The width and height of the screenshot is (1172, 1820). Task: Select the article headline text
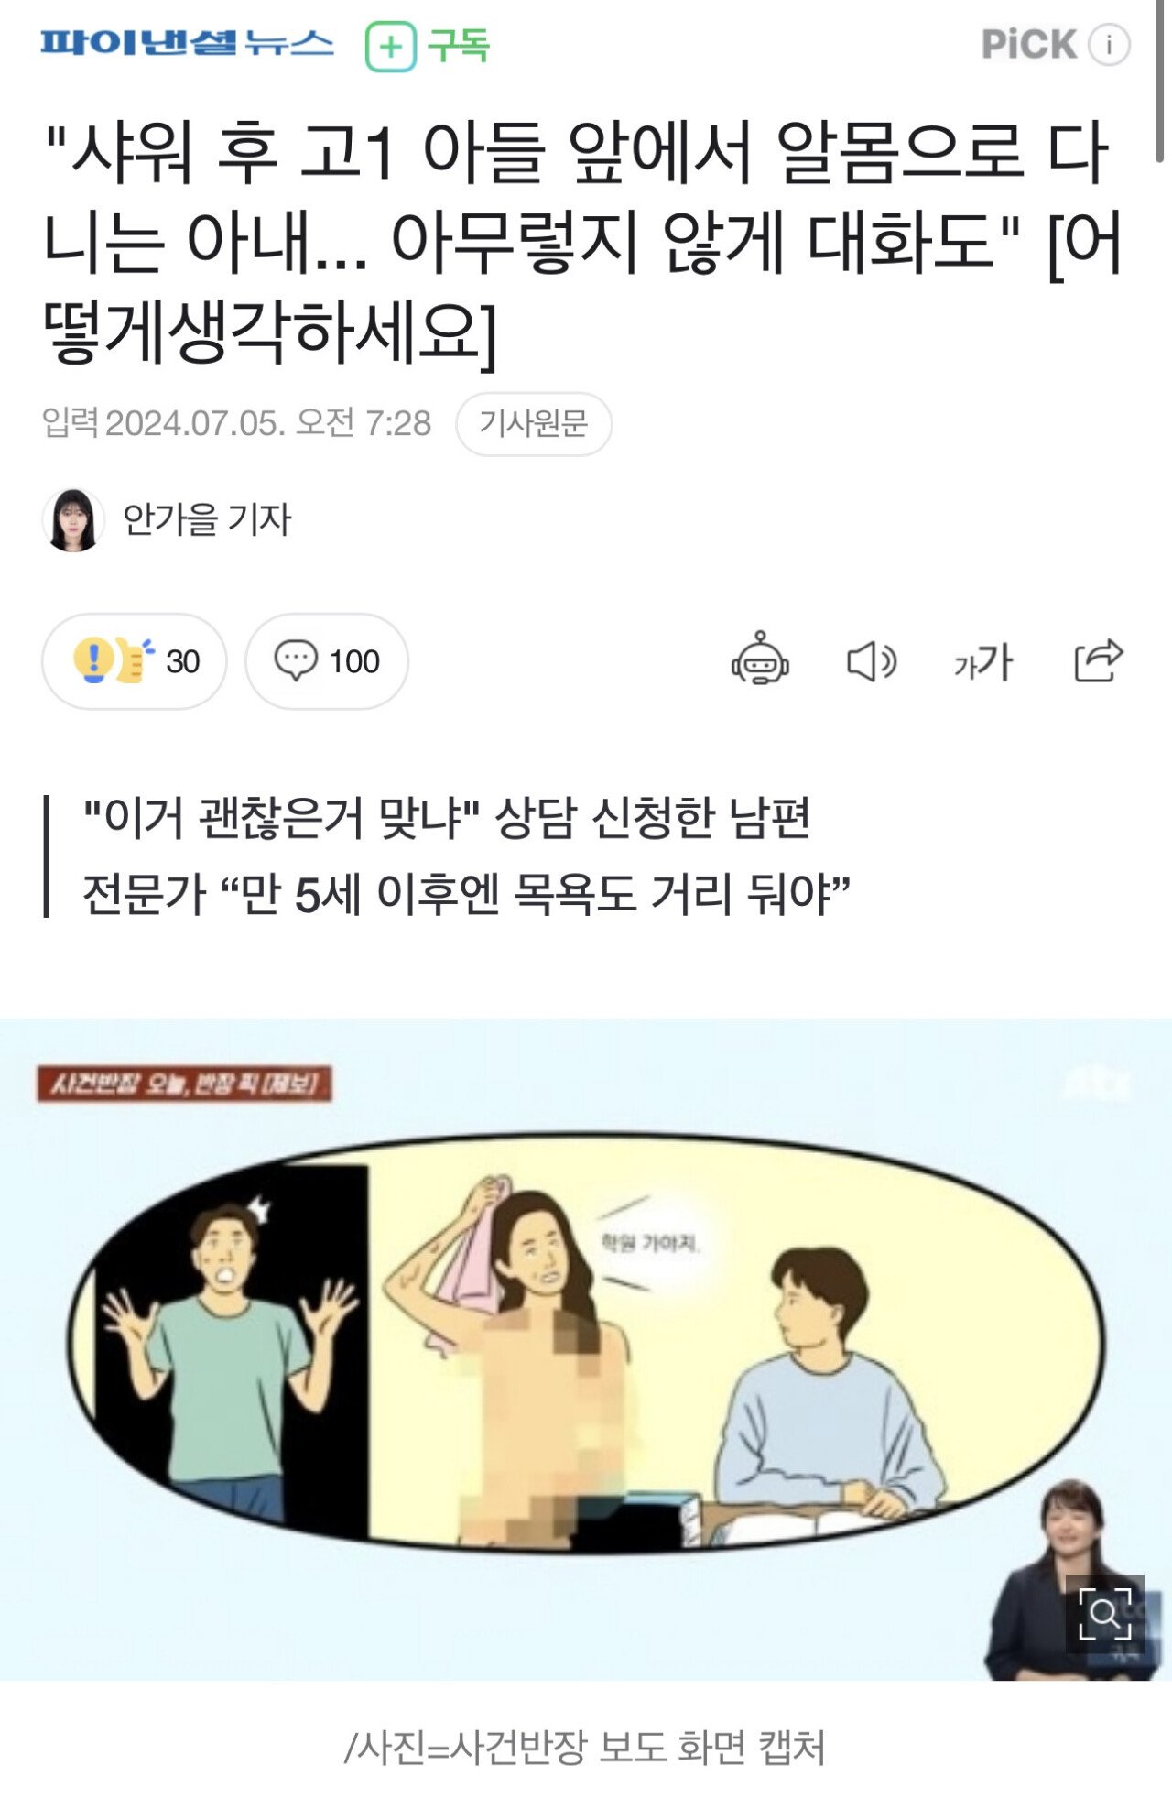[583, 241]
